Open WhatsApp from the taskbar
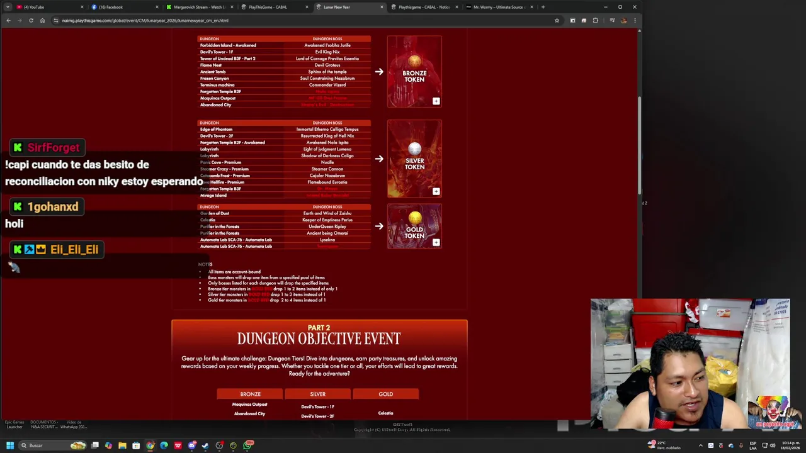 point(249,445)
